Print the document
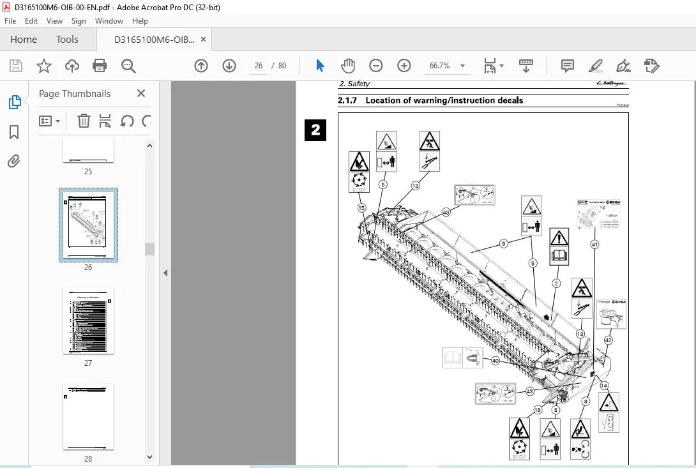This screenshot has height=468, width=696. coord(100,66)
